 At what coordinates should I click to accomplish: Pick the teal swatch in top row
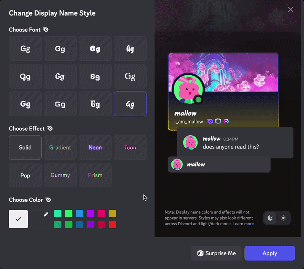(x=58, y=214)
